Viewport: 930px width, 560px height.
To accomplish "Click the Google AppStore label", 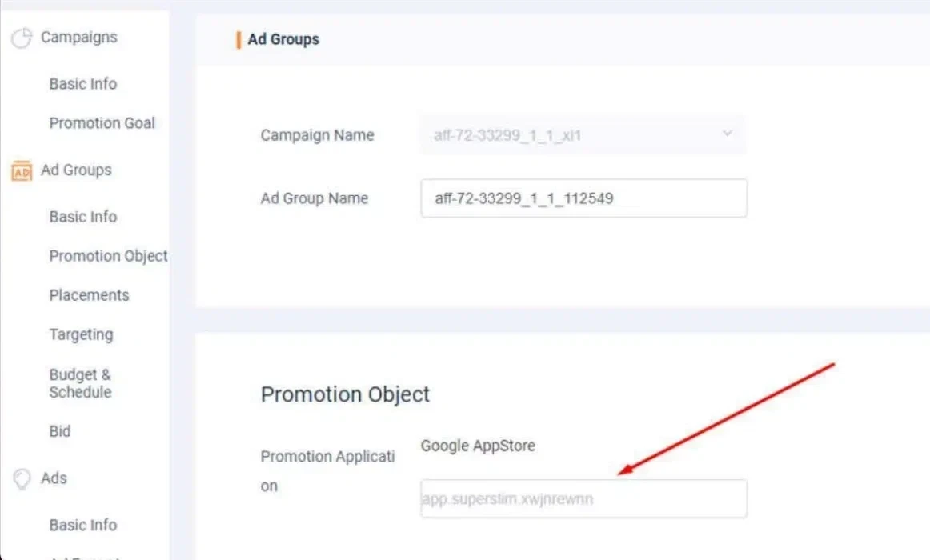I will point(478,446).
